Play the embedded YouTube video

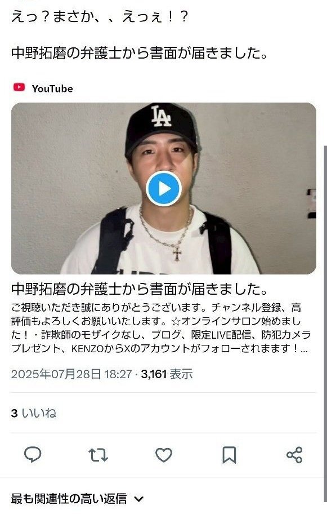(x=163, y=189)
